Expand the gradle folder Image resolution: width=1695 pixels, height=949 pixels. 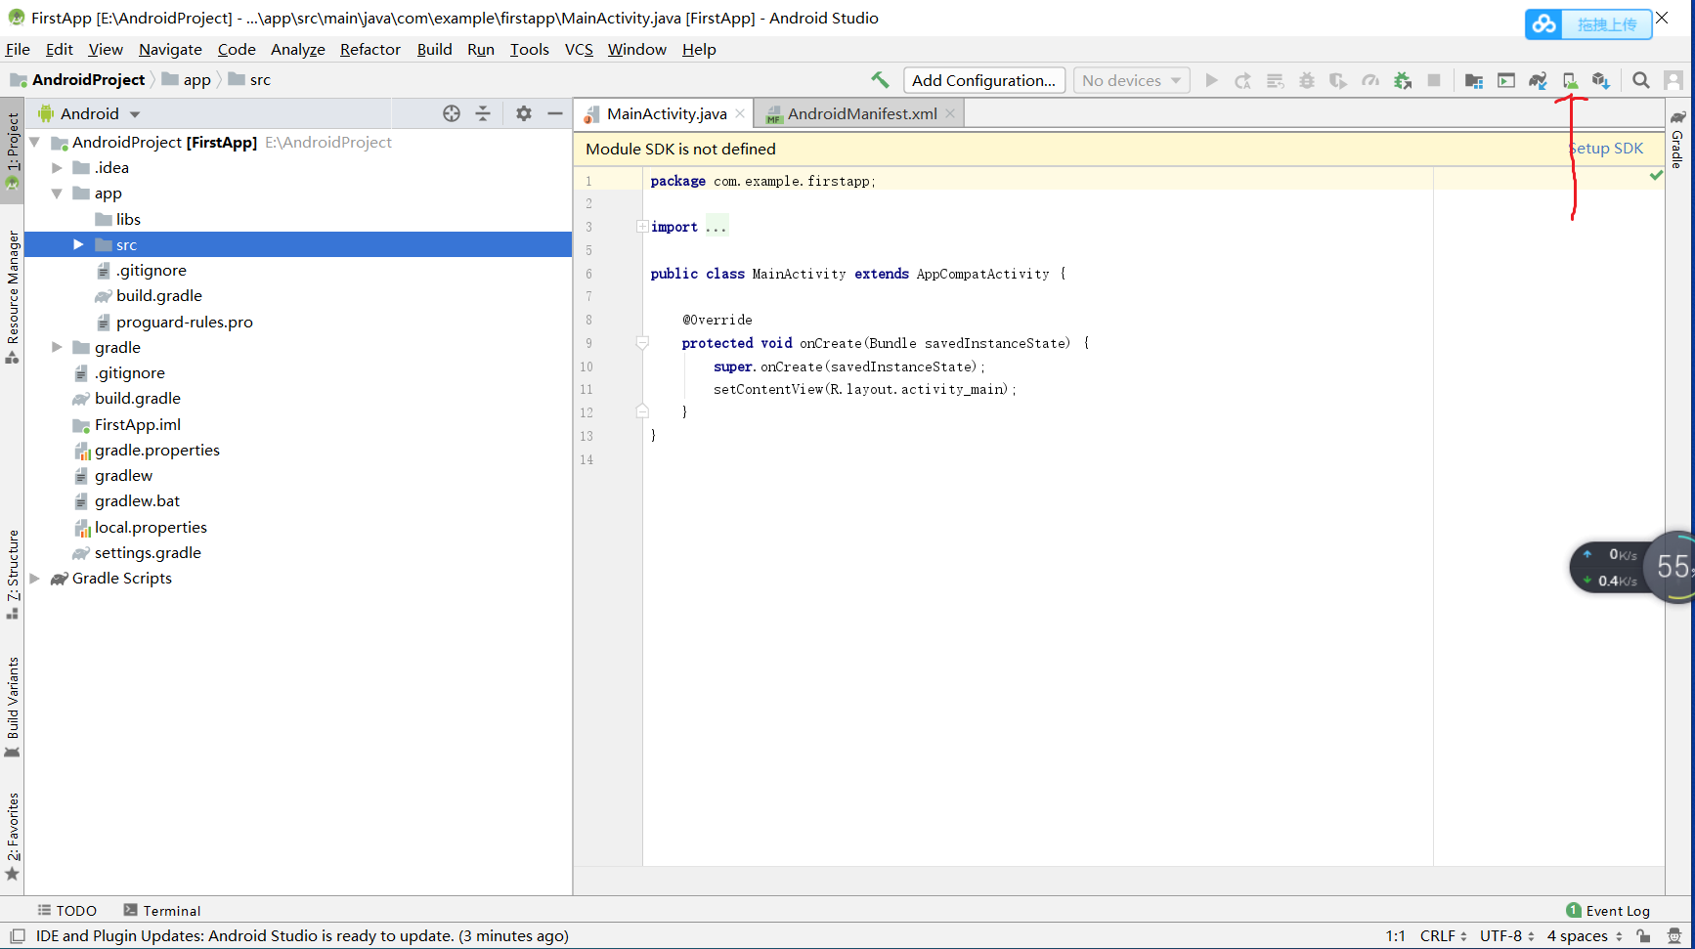tap(57, 347)
